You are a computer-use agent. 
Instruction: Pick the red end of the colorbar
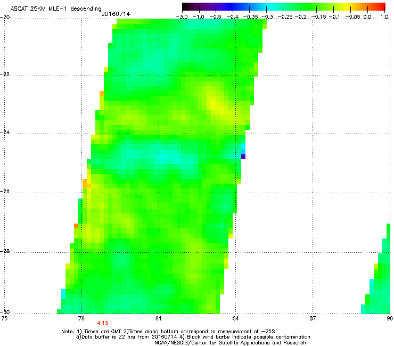383,6
